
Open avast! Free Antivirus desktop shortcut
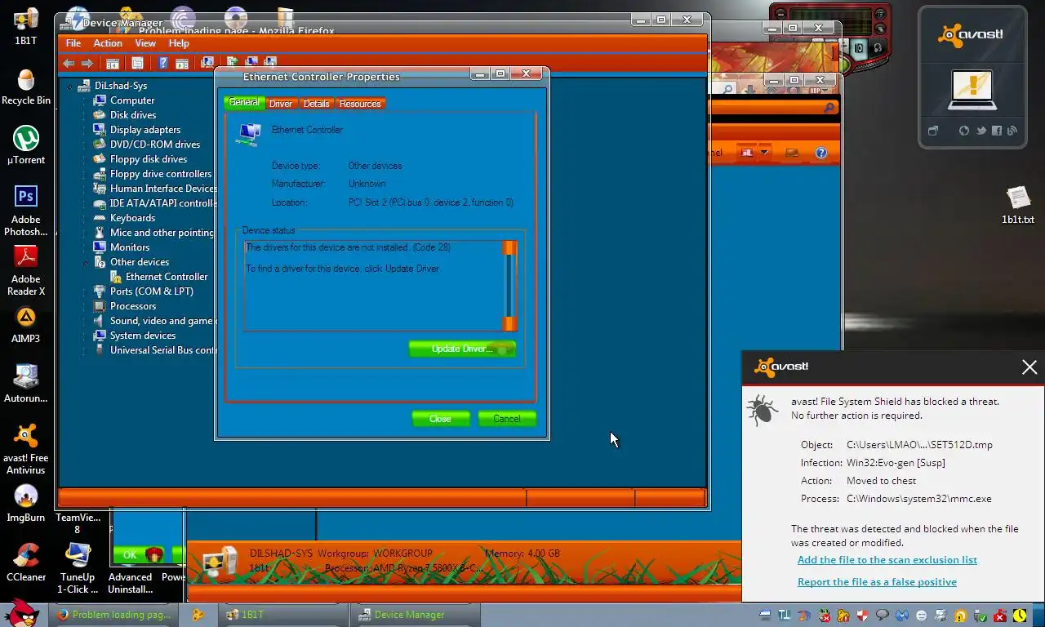click(26, 447)
